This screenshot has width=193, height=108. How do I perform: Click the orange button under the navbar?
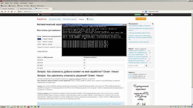click(x=141, y=19)
